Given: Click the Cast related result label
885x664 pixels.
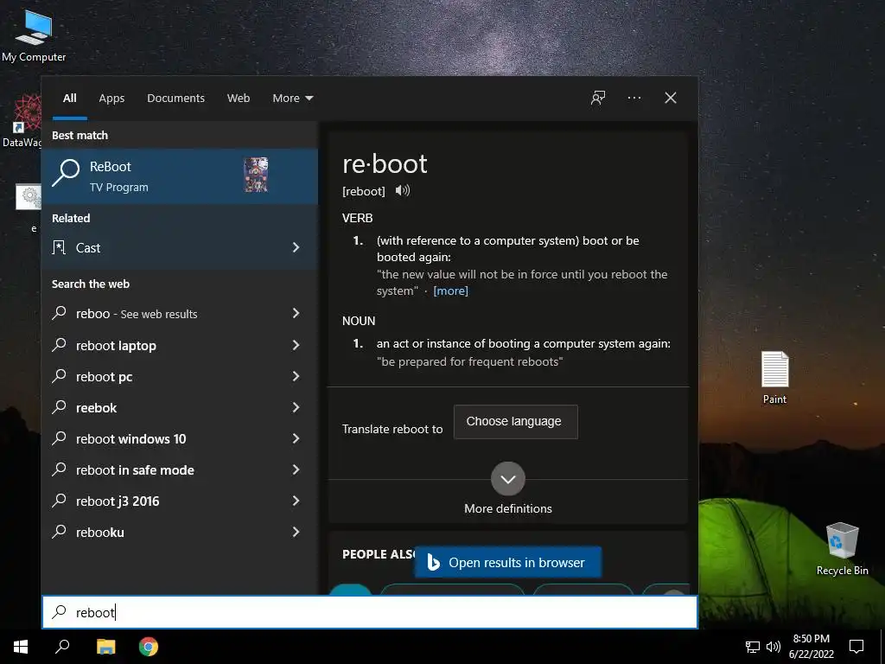Looking at the screenshot, I should [x=88, y=248].
